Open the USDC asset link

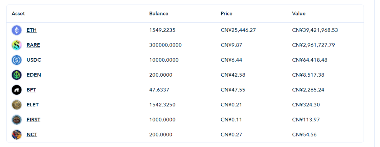click(34, 60)
